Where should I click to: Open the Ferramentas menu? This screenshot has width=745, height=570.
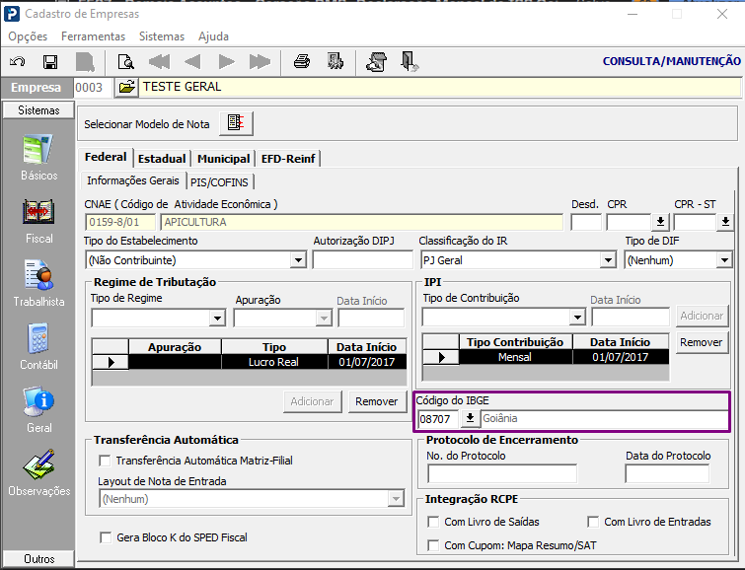click(93, 36)
